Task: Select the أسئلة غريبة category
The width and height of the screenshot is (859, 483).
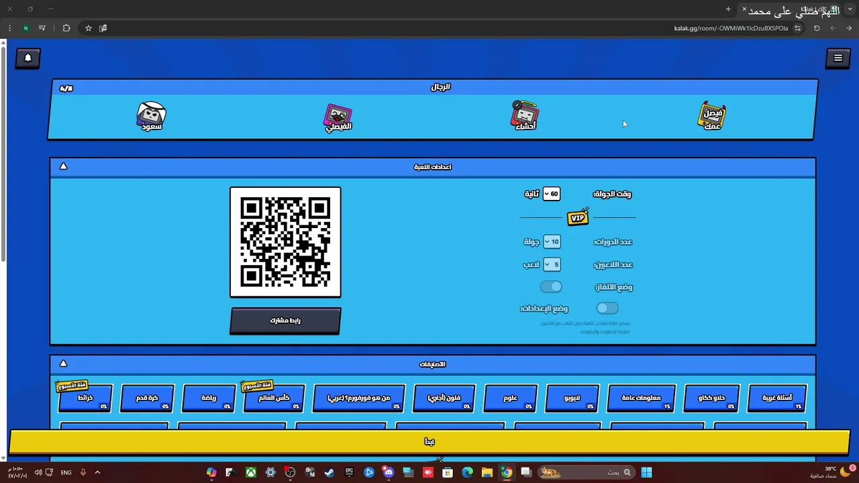Action: (777, 398)
